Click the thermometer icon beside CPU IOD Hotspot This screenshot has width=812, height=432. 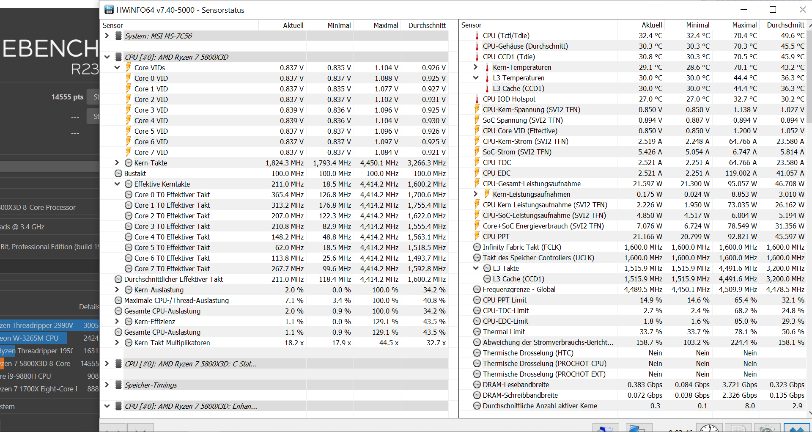click(x=477, y=99)
